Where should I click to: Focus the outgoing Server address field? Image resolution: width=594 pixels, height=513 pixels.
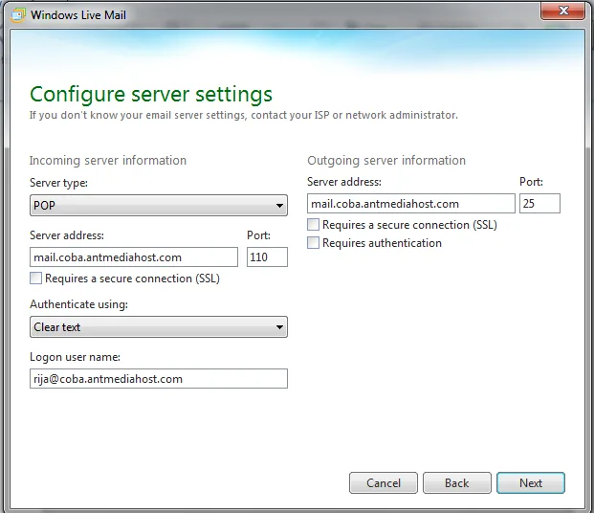(x=411, y=204)
